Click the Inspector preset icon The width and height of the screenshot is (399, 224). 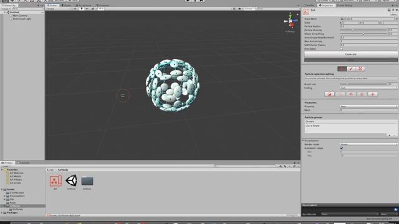(x=393, y=10)
